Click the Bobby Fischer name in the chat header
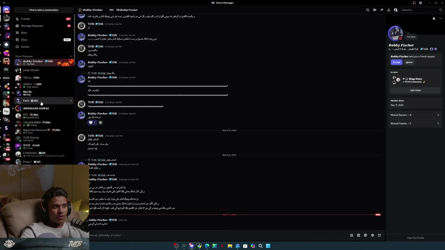 (92, 10)
